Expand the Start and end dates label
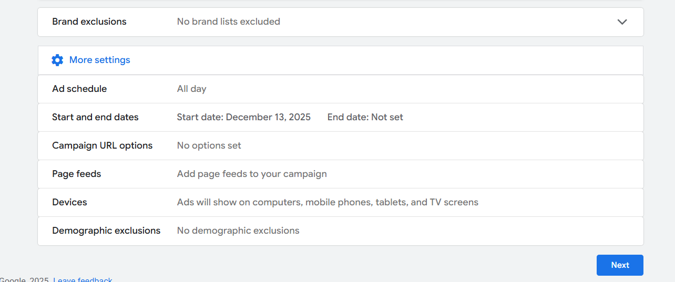Image resolution: width=675 pixels, height=282 pixels. point(95,118)
